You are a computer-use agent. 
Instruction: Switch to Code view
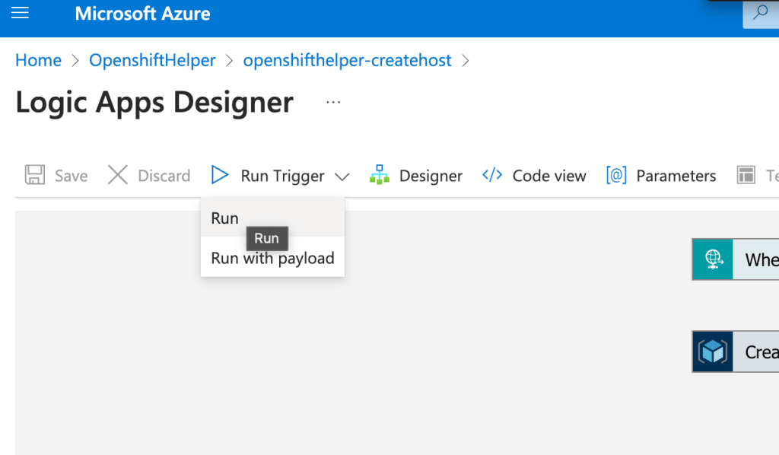coord(534,175)
